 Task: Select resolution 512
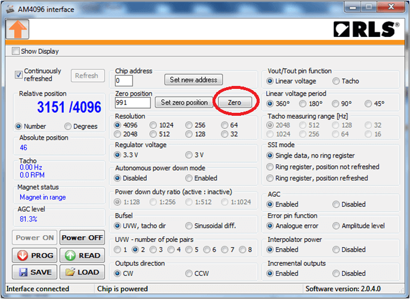tap(160, 134)
